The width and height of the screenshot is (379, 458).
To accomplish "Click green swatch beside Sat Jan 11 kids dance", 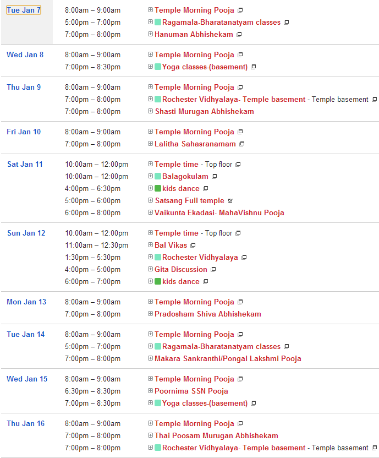I will (158, 189).
